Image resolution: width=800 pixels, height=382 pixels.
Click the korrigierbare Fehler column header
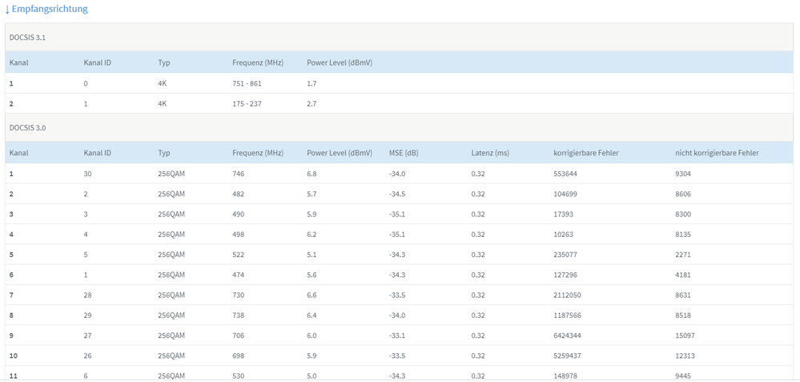(586, 152)
